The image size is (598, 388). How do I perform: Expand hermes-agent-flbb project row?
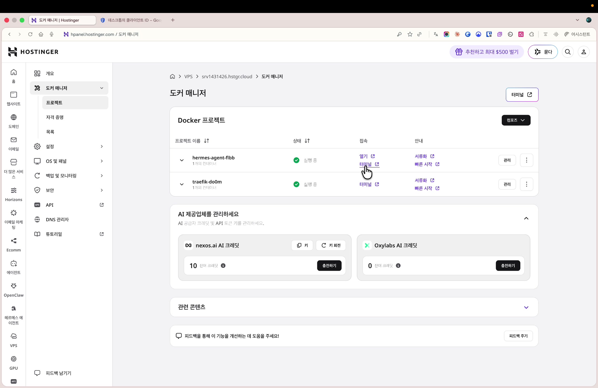tap(182, 160)
